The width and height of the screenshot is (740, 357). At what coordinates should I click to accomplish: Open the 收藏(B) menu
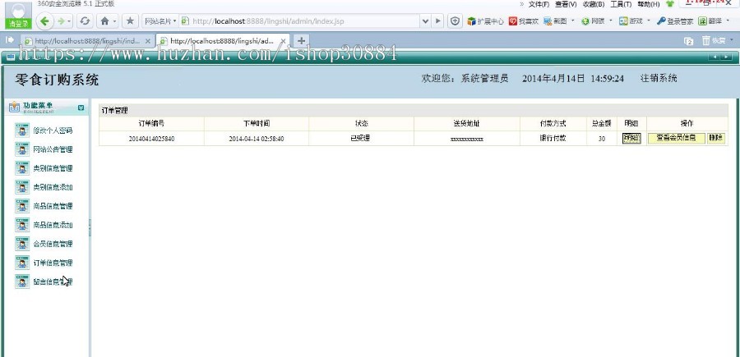(x=594, y=4)
